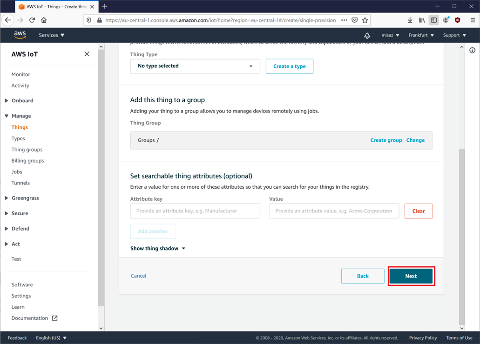Toggle the browser sidebar icon
This screenshot has width=480, height=344.
coord(434,20)
